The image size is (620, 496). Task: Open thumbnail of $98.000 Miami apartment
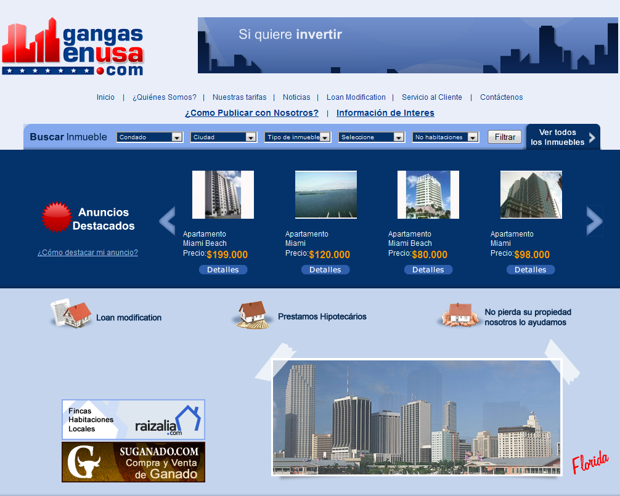[x=531, y=195]
